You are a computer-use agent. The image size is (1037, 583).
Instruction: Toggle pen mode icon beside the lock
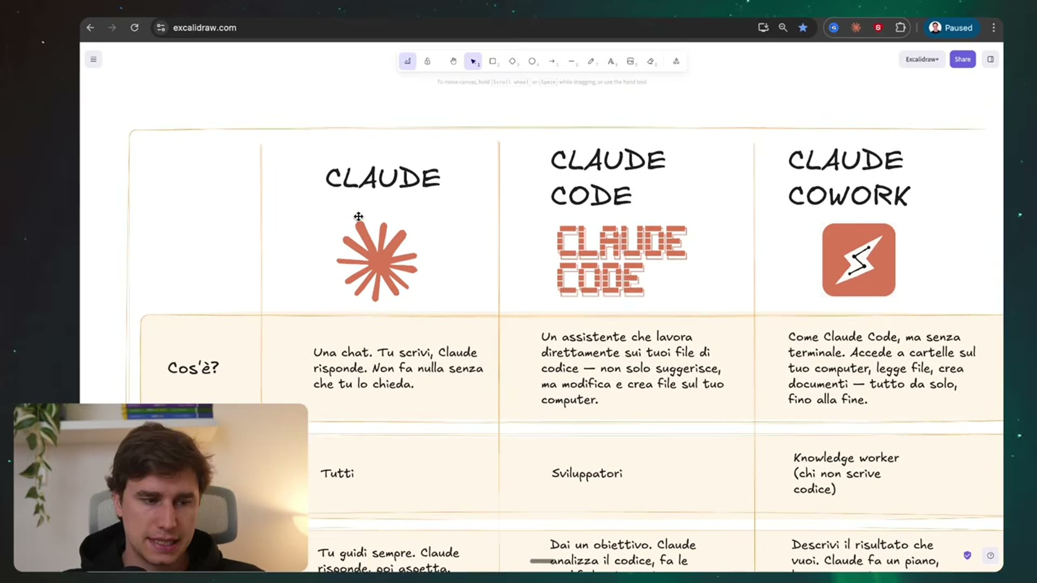pyautogui.click(x=407, y=61)
